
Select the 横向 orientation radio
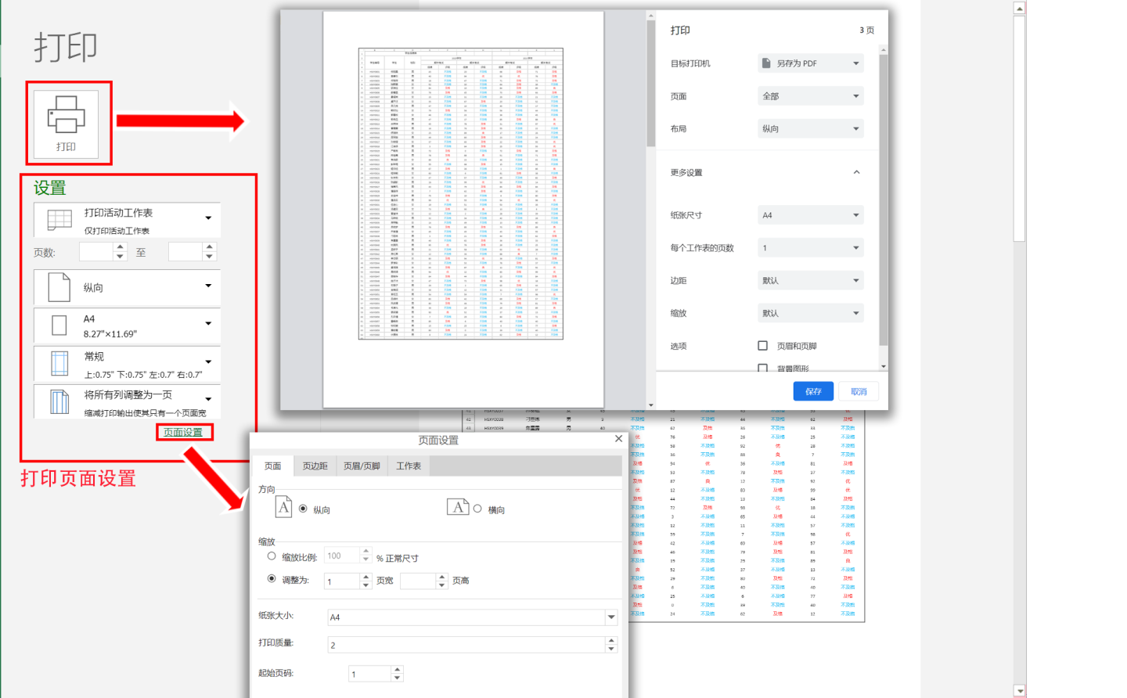click(x=477, y=509)
